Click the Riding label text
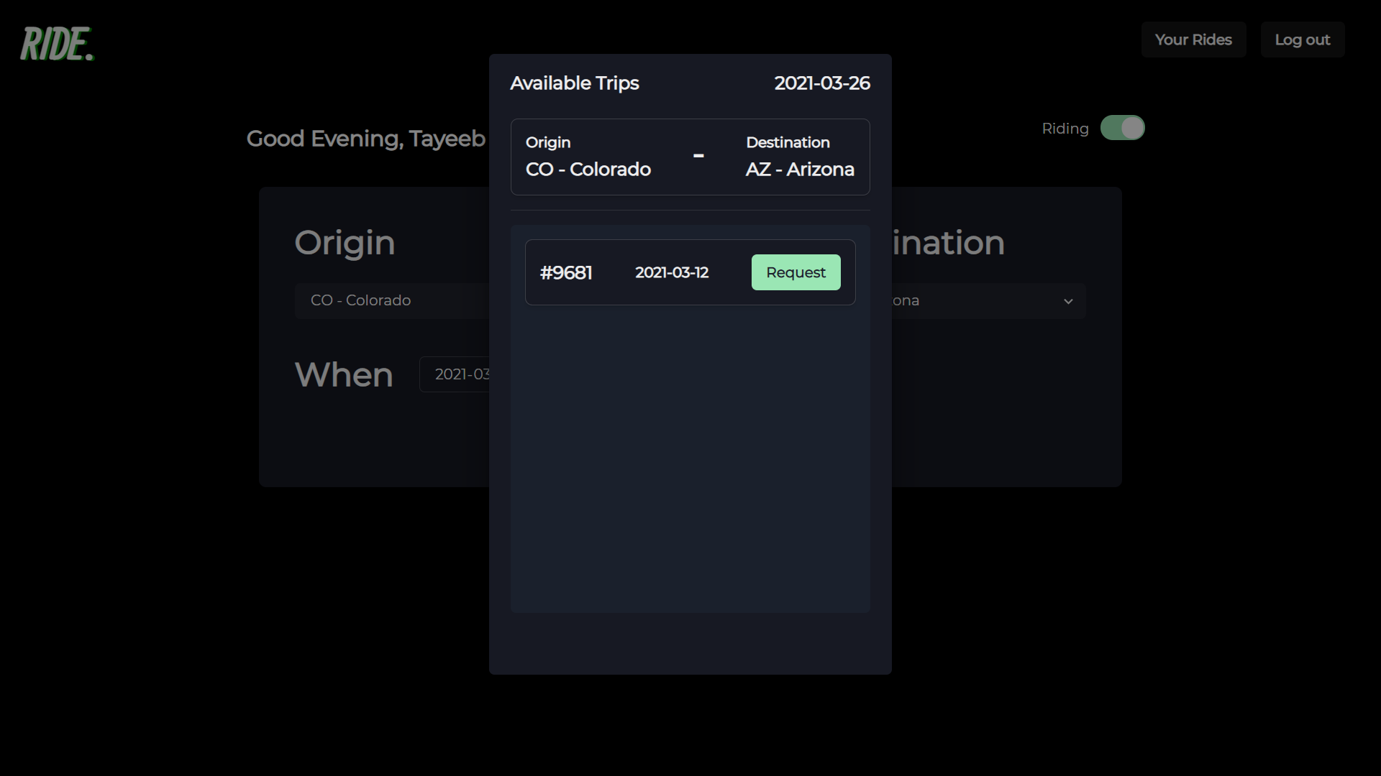Screen dimensions: 1381x776 click(x=1065, y=129)
